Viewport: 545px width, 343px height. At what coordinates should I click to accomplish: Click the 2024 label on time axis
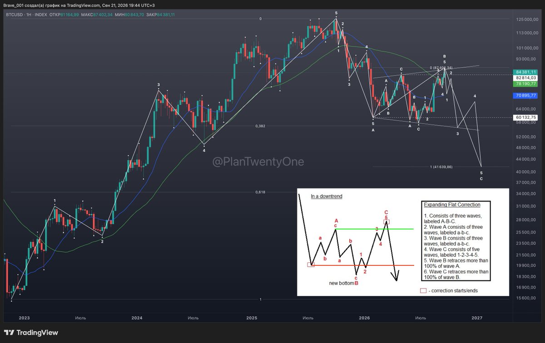[x=137, y=318]
